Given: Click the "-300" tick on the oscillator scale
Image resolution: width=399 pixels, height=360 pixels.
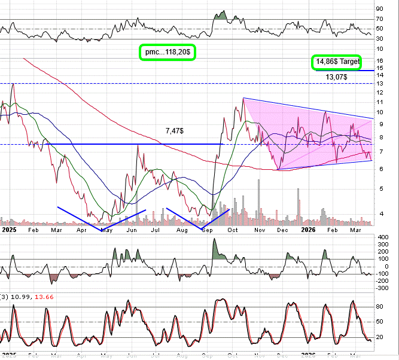Looking at the screenshot, I should click(x=381, y=288).
